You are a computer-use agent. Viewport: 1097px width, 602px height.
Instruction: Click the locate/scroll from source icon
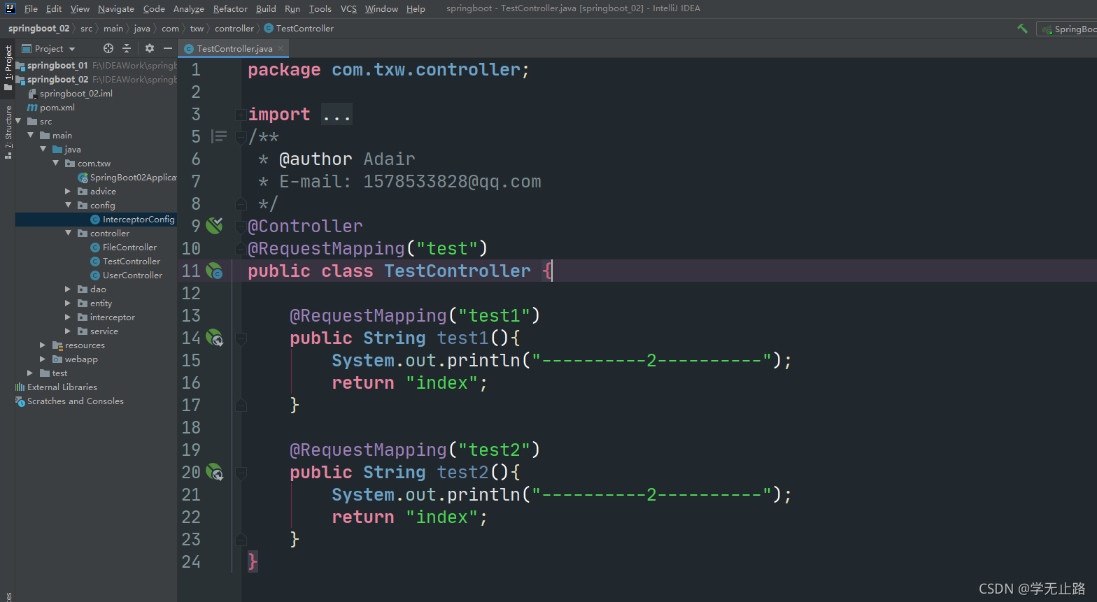(108, 48)
